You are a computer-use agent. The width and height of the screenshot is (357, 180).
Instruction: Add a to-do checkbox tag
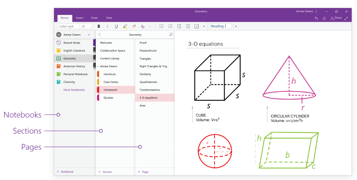(x=196, y=27)
